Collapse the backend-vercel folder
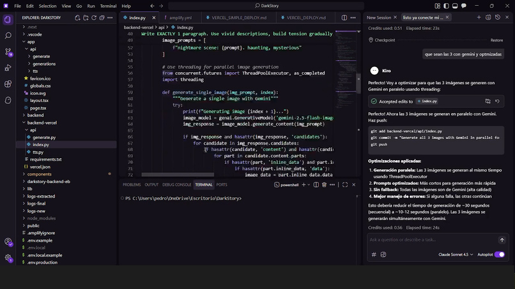This screenshot has height=289, width=515. point(42,122)
